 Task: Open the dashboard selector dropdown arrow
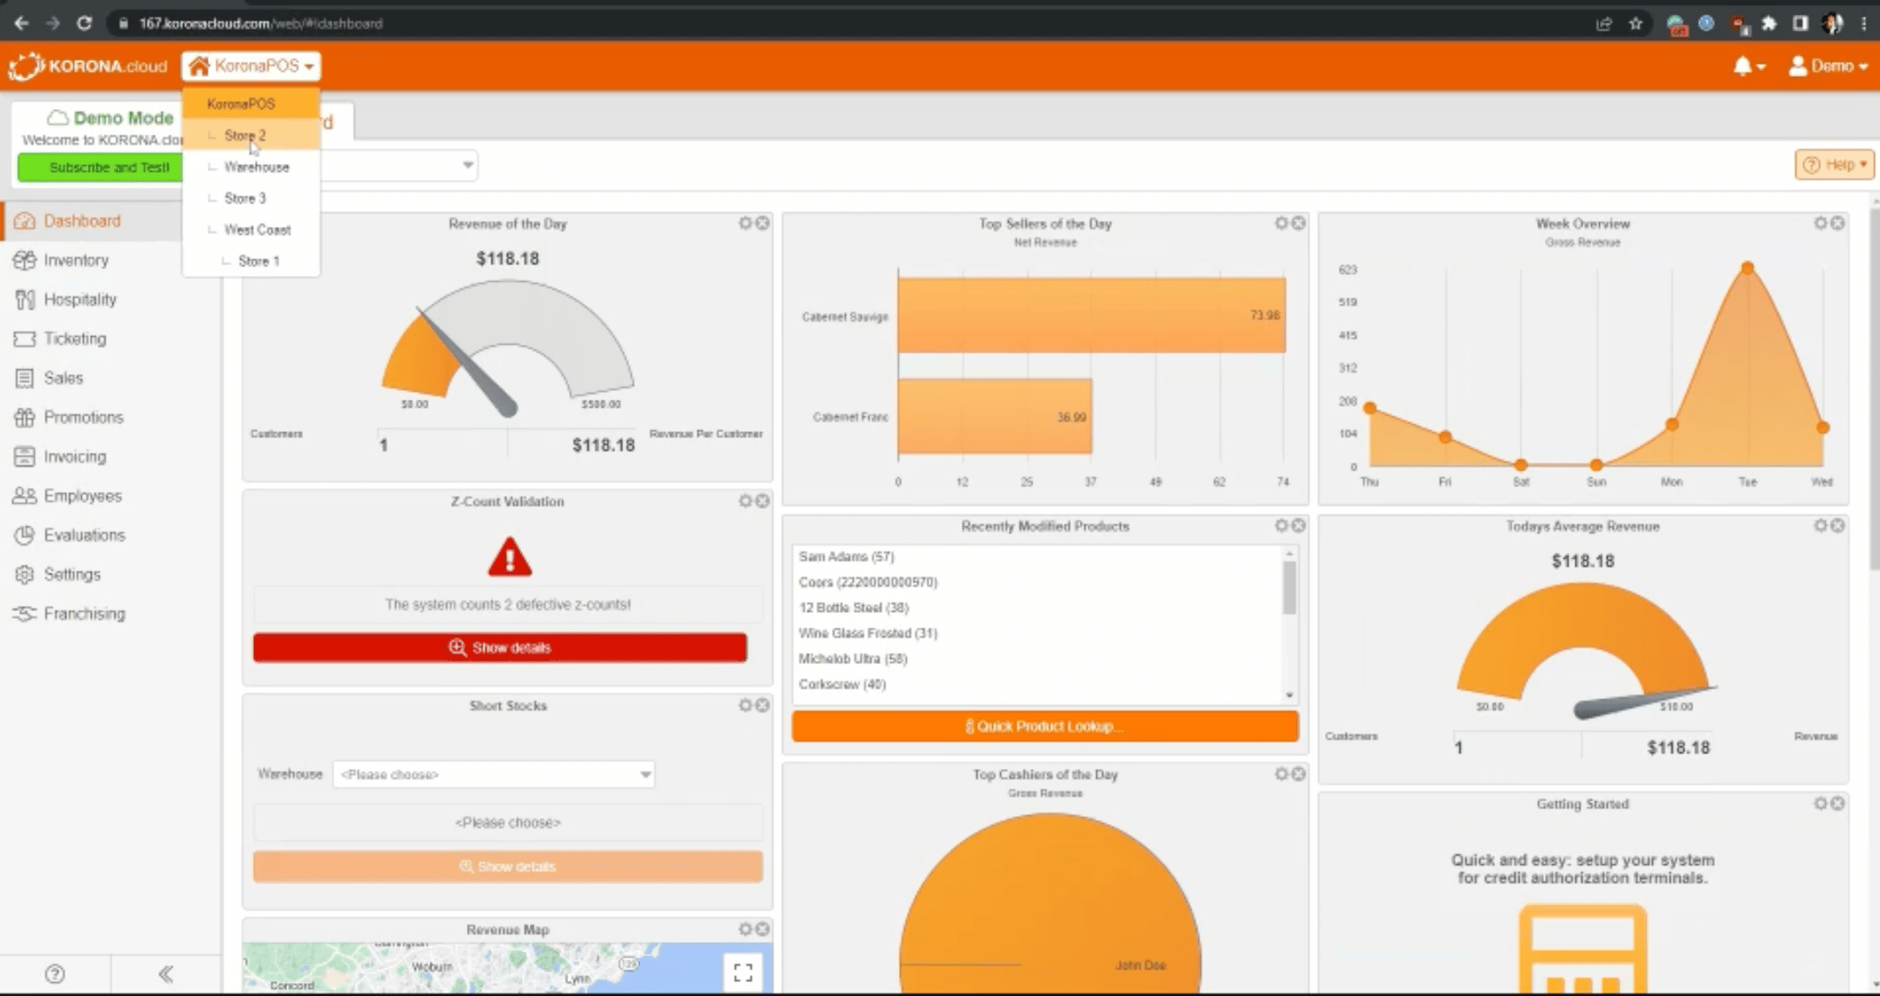pyautogui.click(x=468, y=165)
